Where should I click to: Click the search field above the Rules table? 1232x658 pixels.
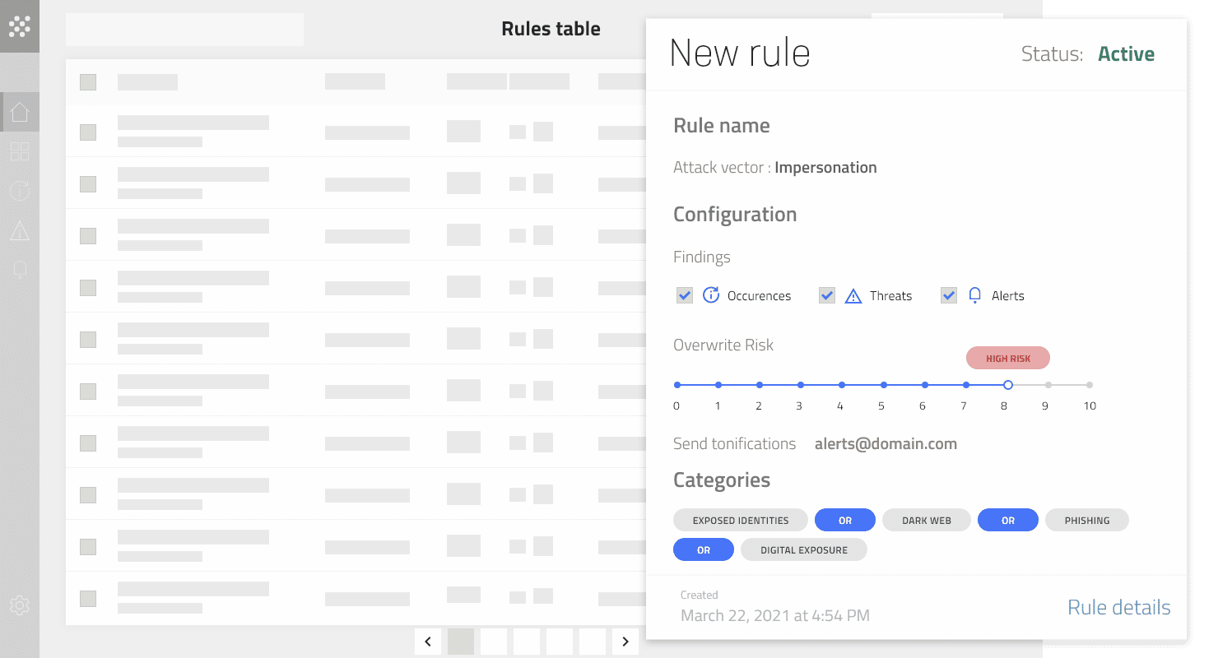pos(184,30)
